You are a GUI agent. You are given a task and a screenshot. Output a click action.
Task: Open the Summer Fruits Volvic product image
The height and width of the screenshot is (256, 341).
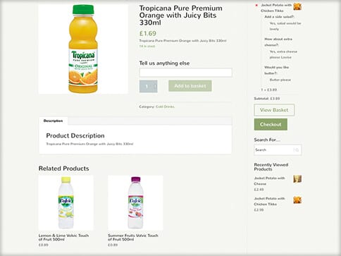(x=135, y=203)
